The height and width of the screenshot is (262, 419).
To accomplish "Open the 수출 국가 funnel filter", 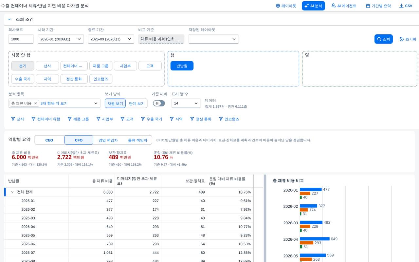I will [x=152, y=119].
